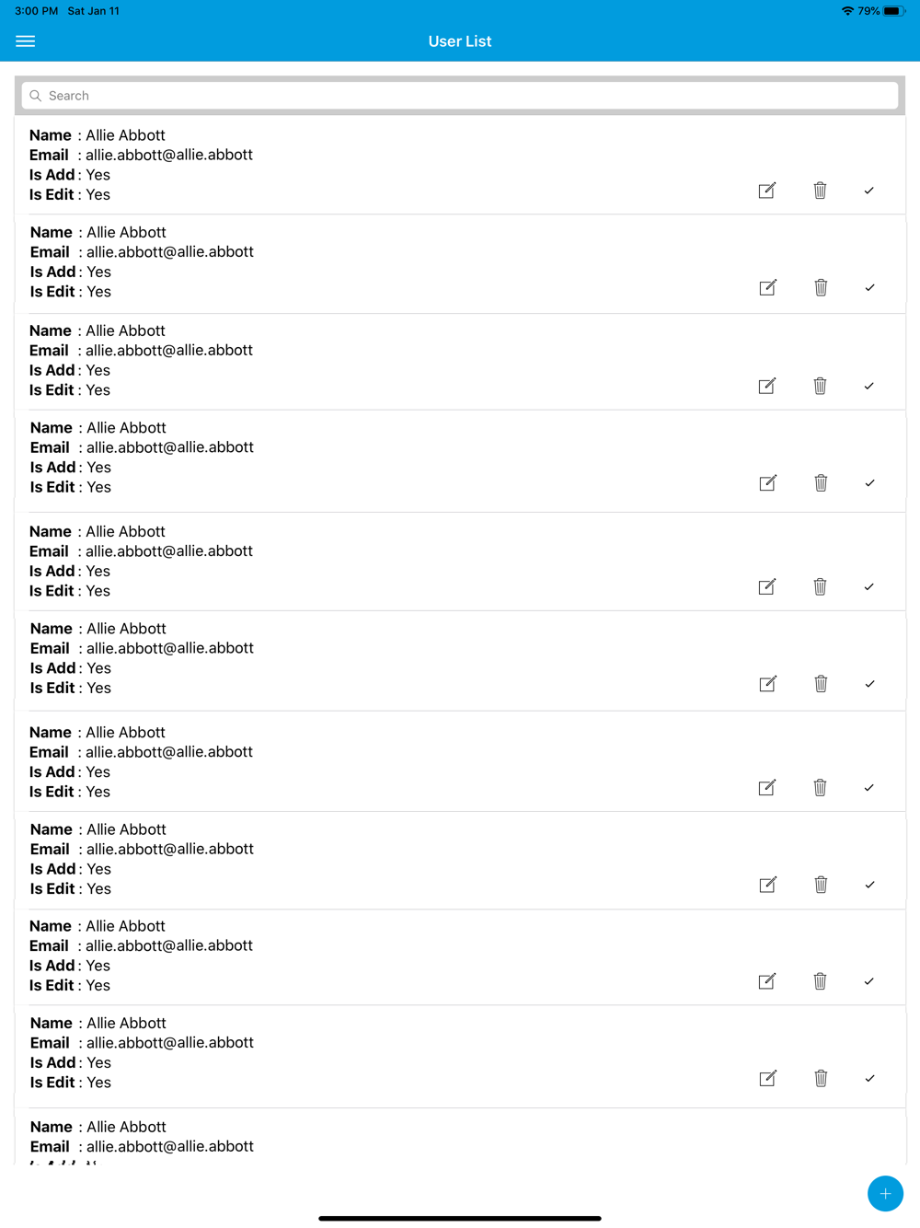
Task: Open the partially visible eleventh user entry
Action: tap(460, 1138)
